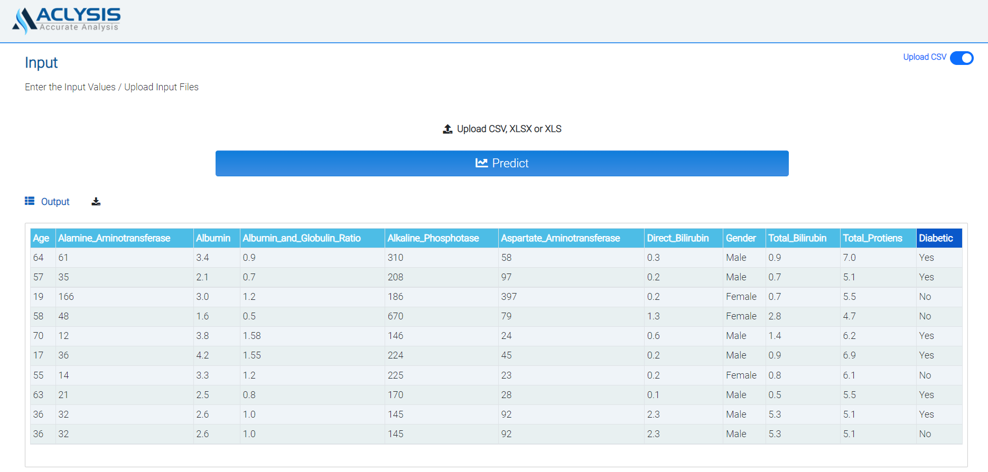The image size is (988, 472).
Task: Click the Upload CSV text label
Action: 924,57
